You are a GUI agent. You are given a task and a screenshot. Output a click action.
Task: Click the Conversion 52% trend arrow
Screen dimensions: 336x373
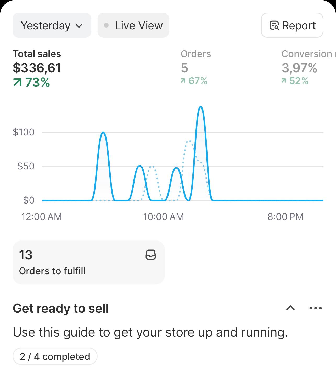[284, 81]
